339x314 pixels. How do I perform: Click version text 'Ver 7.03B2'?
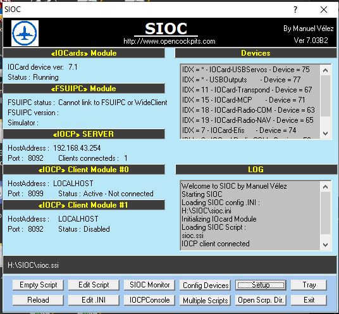(311, 41)
